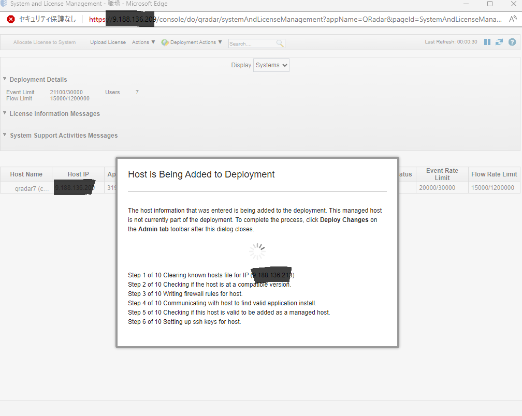Maximize the Edge window
Screen dimensions: 522x416
pos(490,4)
